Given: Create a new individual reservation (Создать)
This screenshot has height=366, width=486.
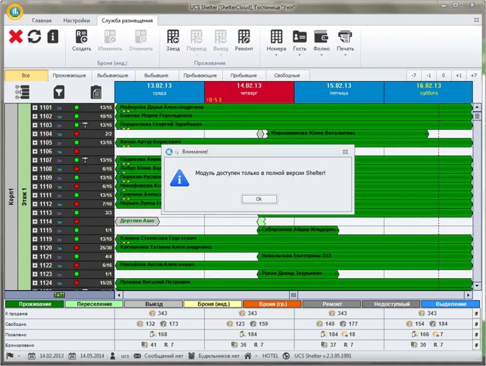Looking at the screenshot, I should (x=81, y=41).
